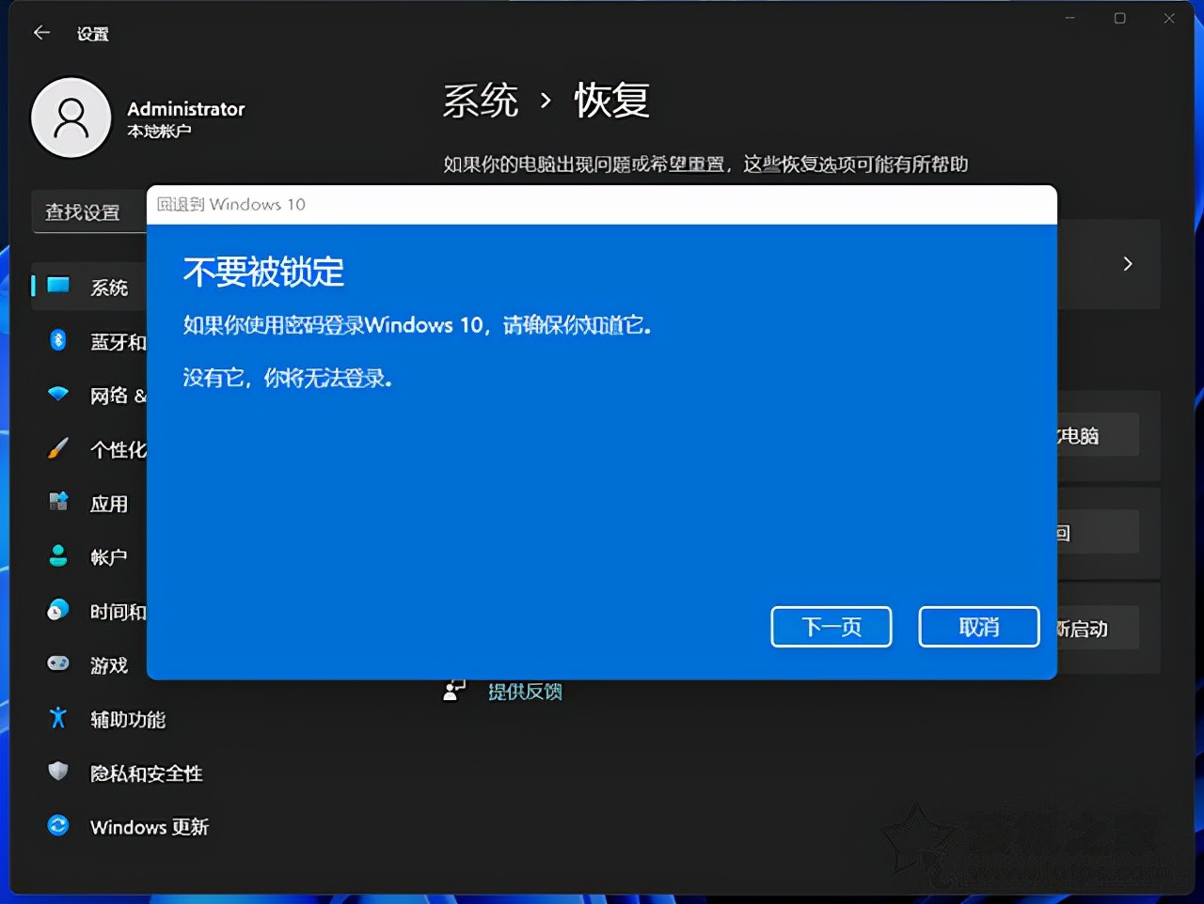Click the Administrator account name
Viewport: 1204px width, 904px height.
(186, 109)
